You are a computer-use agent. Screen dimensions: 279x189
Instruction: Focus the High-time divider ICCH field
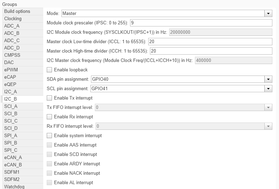click(x=211, y=51)
